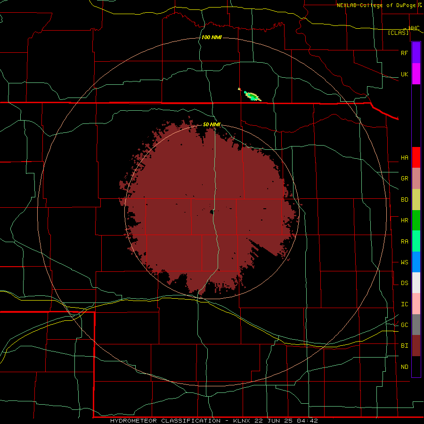This screenshot has width=424, height=424.
Task: Select the pink GR graupel swatch
Action: 416,179
